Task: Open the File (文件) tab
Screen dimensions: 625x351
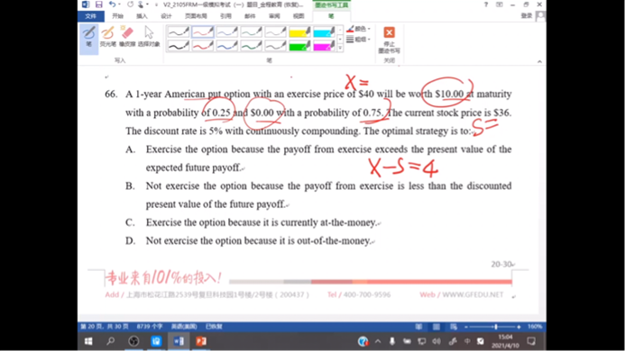Action: tap(90, 16)
